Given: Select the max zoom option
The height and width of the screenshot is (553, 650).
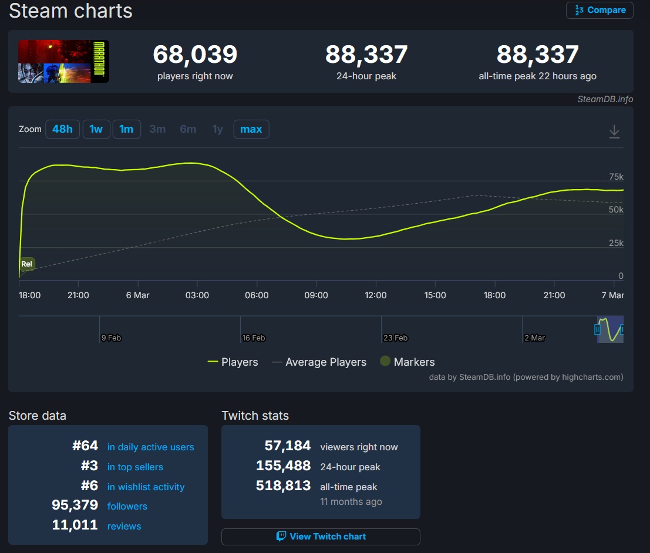Looking at the screenshot, I should pyautogui.click(x=251, y=129).
